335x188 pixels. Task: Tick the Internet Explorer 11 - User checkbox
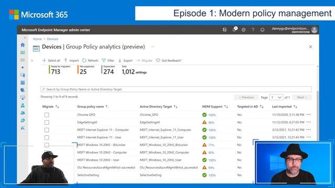[x=47, y=137]
